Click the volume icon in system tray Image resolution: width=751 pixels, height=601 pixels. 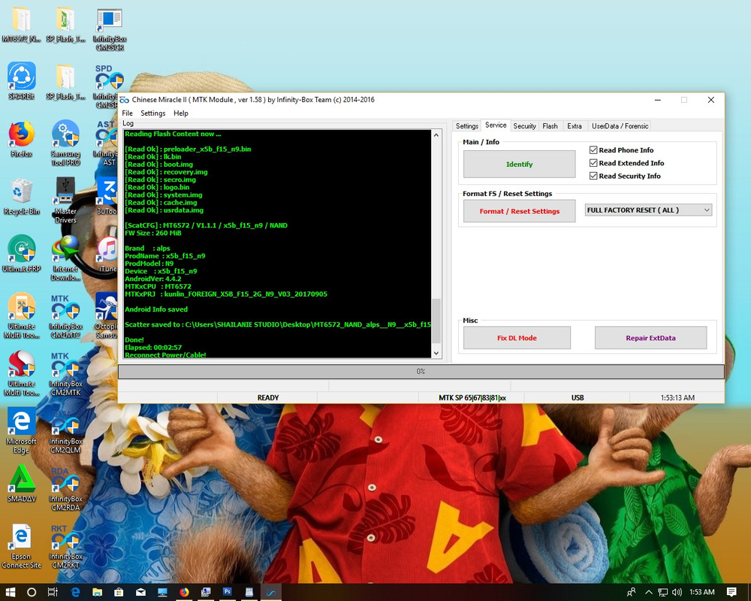tap(677, 592)
